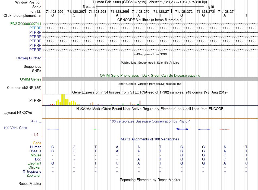
Task: Click the SNPs track label
Action: (x=37, y=71)
